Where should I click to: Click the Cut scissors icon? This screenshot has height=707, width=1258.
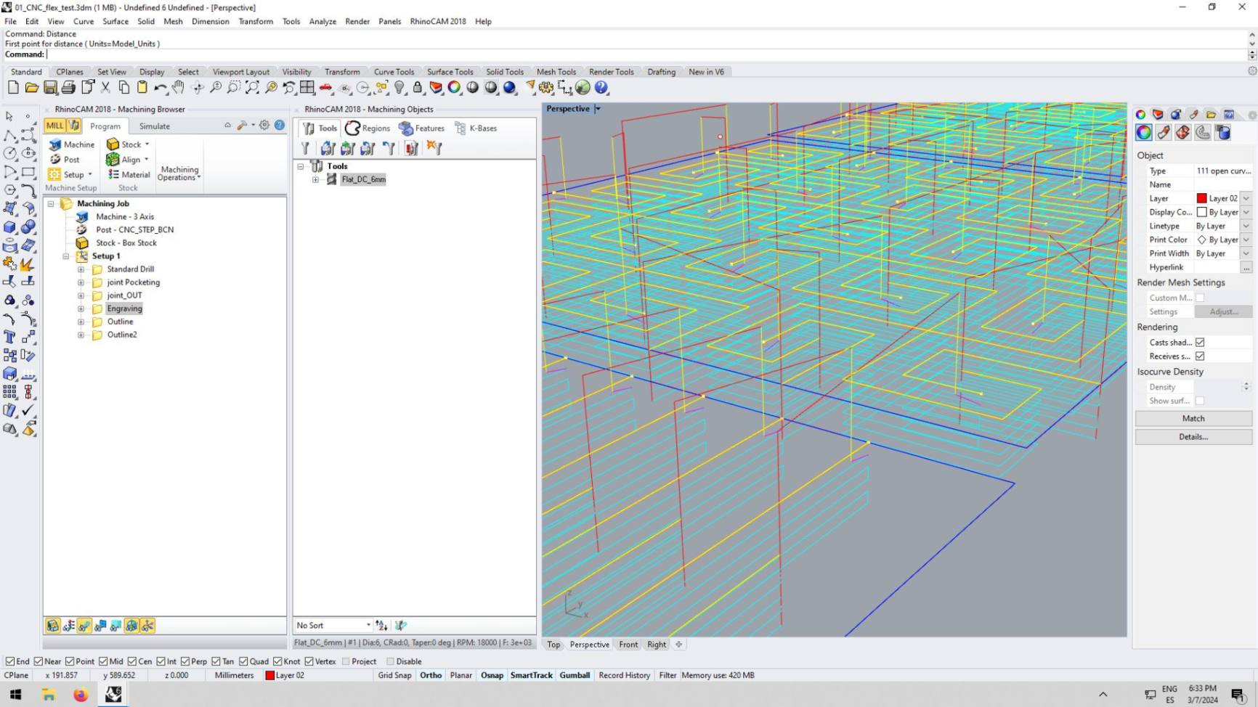coord(105,88)
